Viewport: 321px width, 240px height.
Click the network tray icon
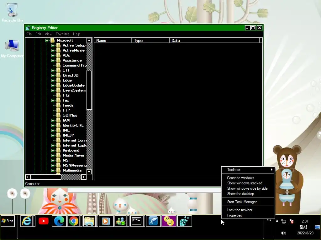coord(283,221)
